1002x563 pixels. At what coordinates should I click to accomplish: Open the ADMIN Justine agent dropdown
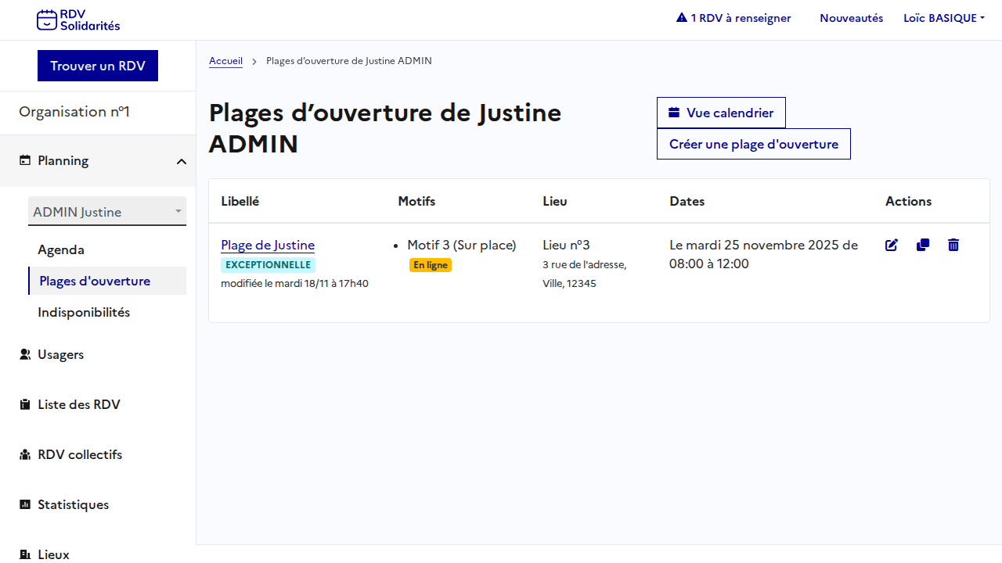tap(107, 212)
